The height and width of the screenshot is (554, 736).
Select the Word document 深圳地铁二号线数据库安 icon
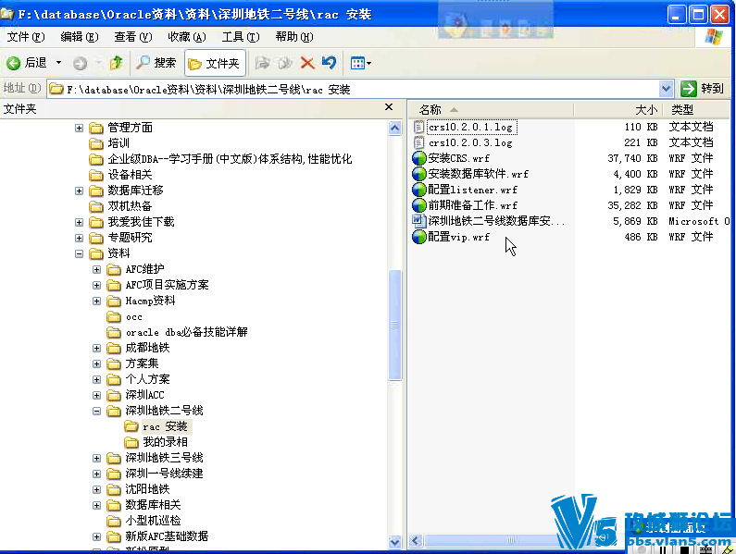(x=418, y=221)
